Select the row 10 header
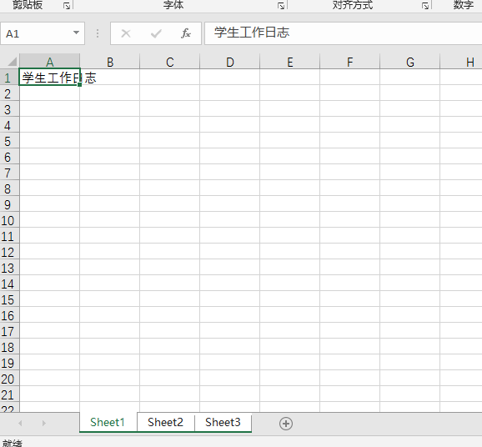 click(8, 221)
